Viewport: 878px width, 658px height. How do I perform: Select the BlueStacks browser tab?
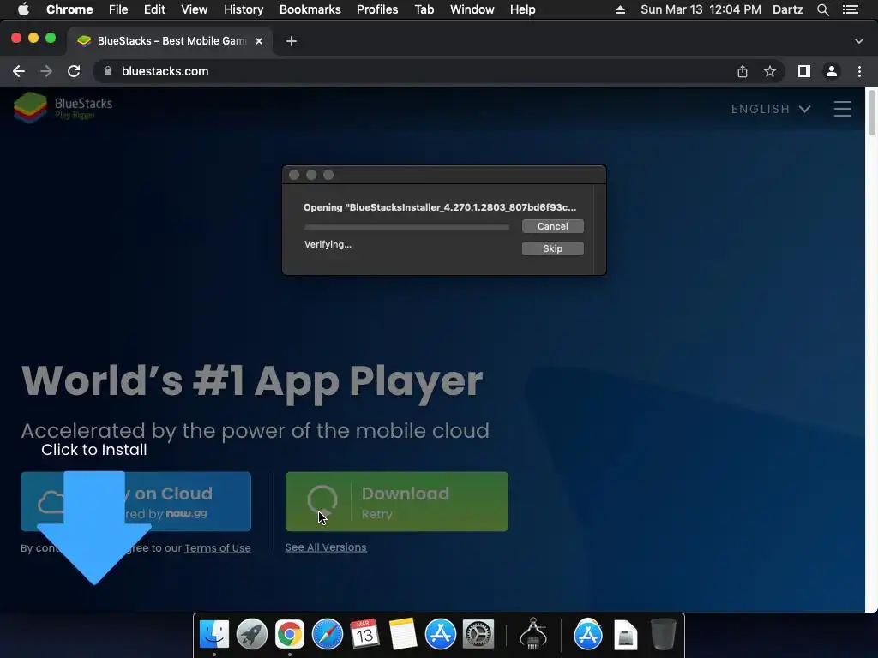click(x=171, y=41)
